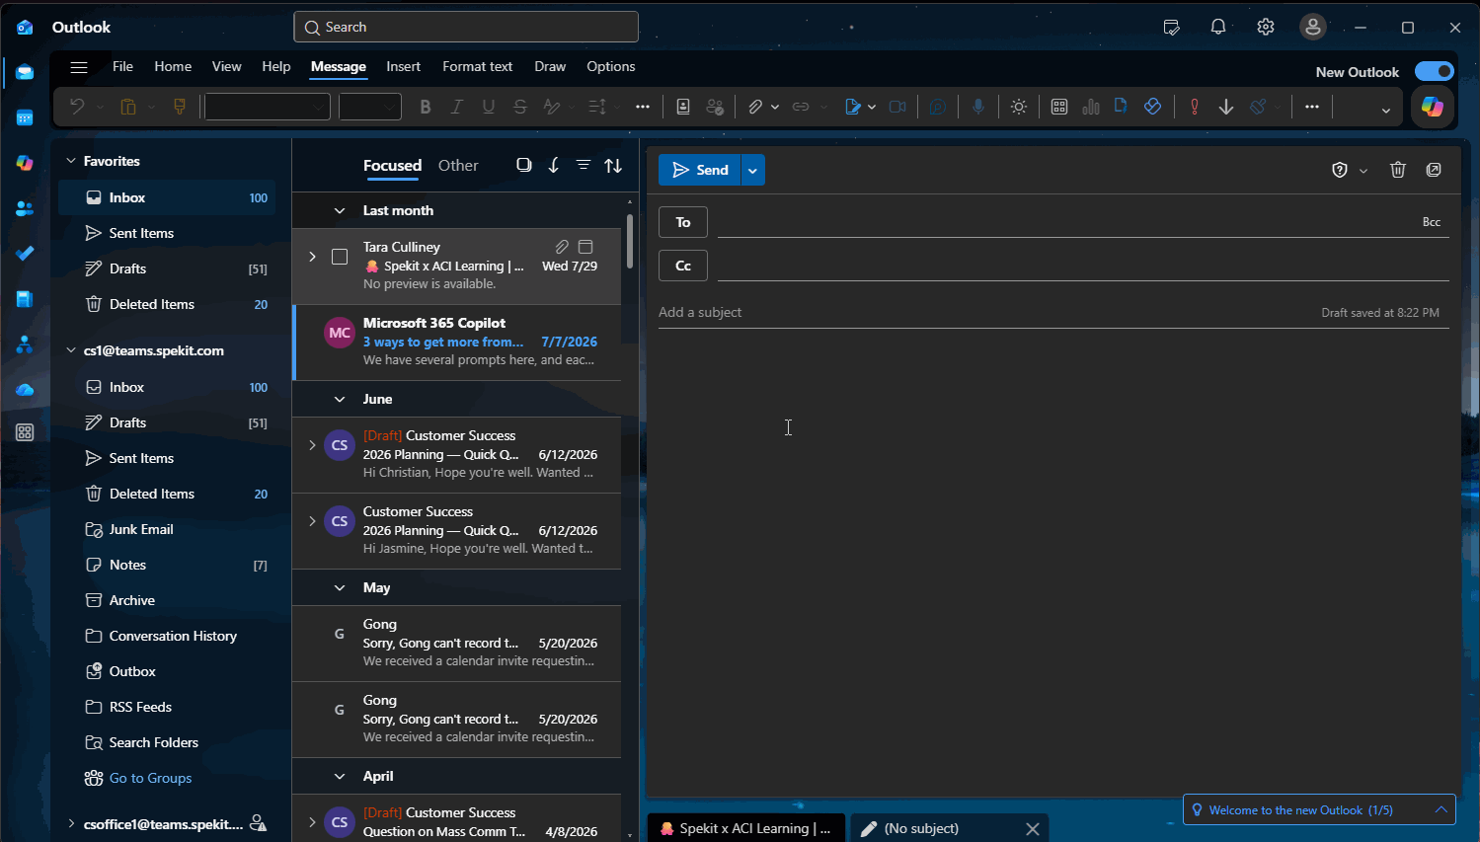Expand the Tara Culliney conversation thread
Image resolution: width=1480 pixels, height=842 pixels.
click(x=312, y=257)
